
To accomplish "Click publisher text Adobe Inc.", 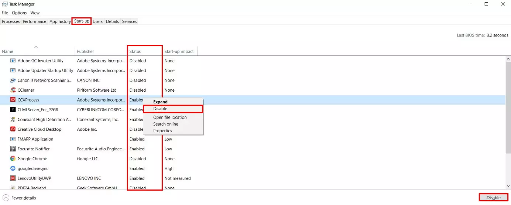I will [87, 129].
